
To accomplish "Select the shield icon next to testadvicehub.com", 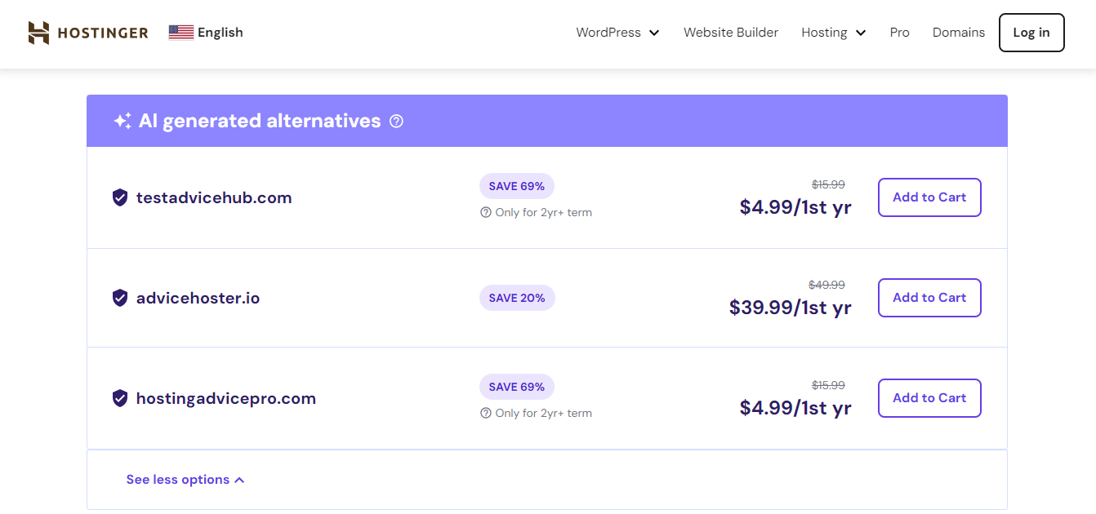I will tap(120, 197).
